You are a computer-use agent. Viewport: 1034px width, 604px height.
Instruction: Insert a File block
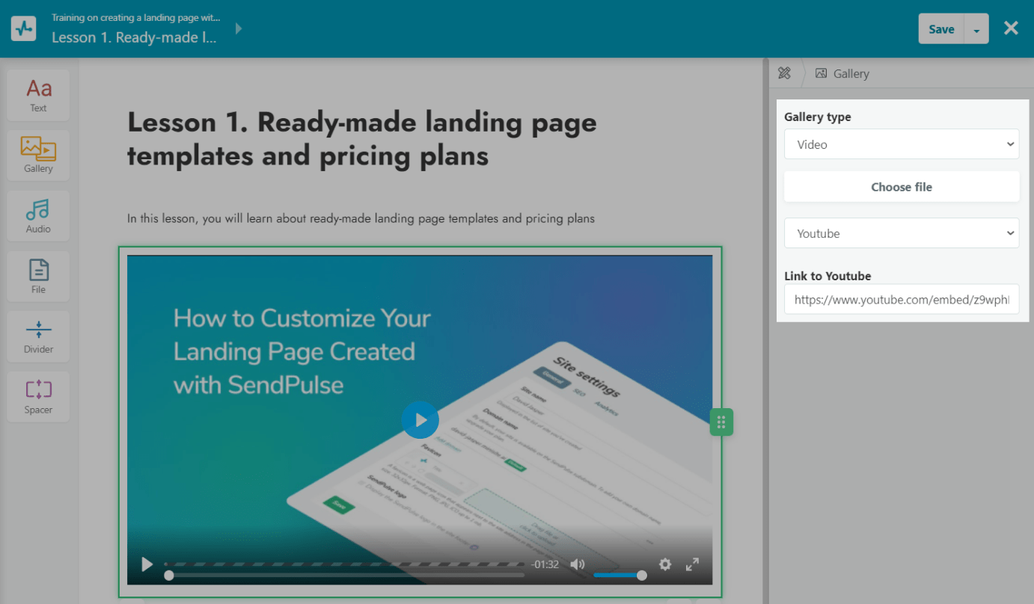coord(38,276)
